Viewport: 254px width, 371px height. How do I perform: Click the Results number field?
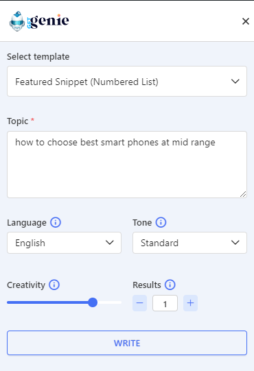(165, 303)
